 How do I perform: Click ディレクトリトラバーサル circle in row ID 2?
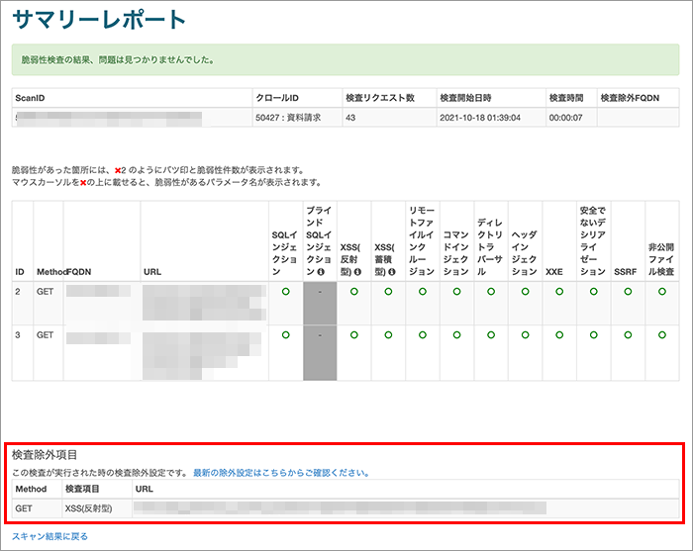491,292
